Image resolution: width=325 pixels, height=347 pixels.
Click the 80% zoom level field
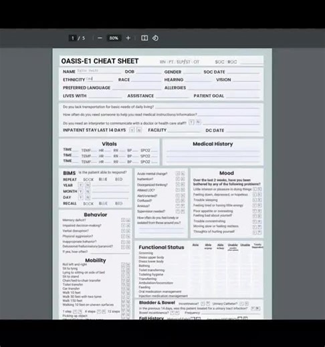pyautogui.click(x=114, y=38)
